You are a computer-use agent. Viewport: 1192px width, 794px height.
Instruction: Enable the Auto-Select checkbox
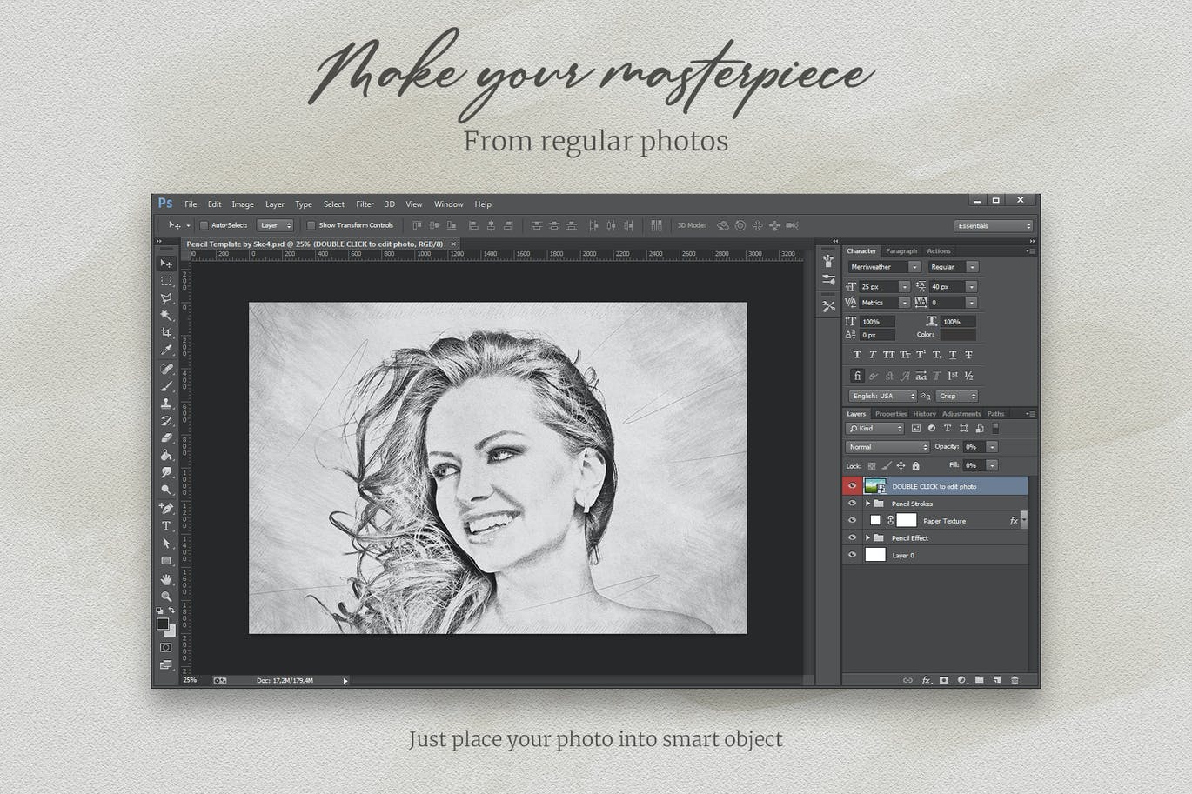coord(204,225)
